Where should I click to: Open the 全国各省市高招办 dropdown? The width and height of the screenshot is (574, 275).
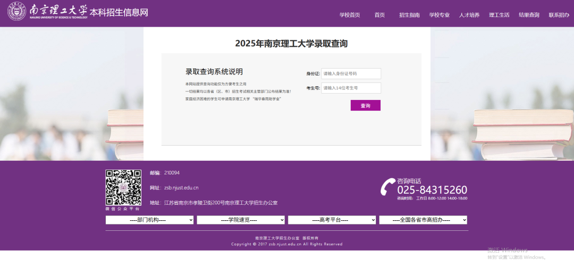[423, 220]
